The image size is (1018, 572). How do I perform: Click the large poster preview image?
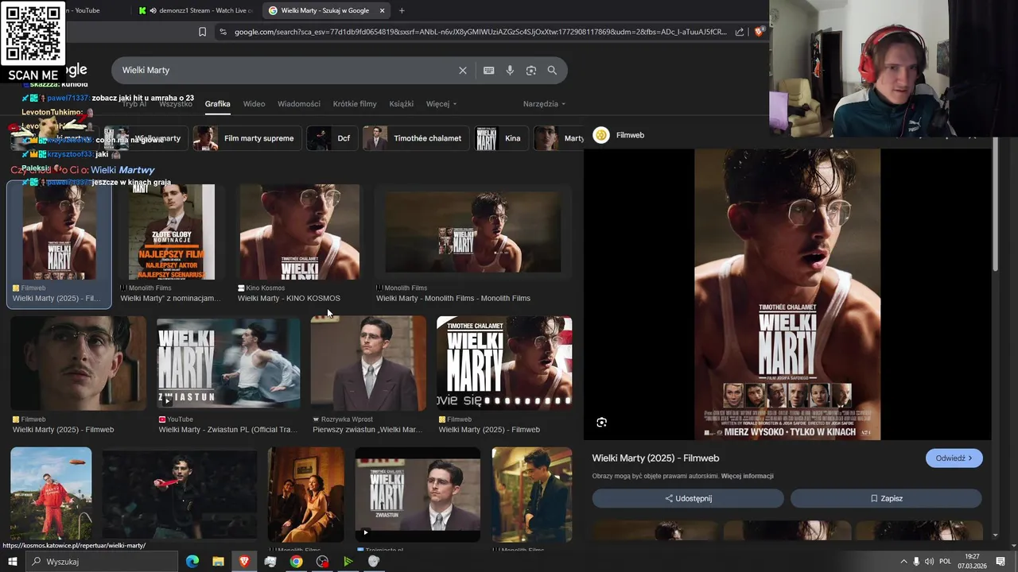(787, 294)
